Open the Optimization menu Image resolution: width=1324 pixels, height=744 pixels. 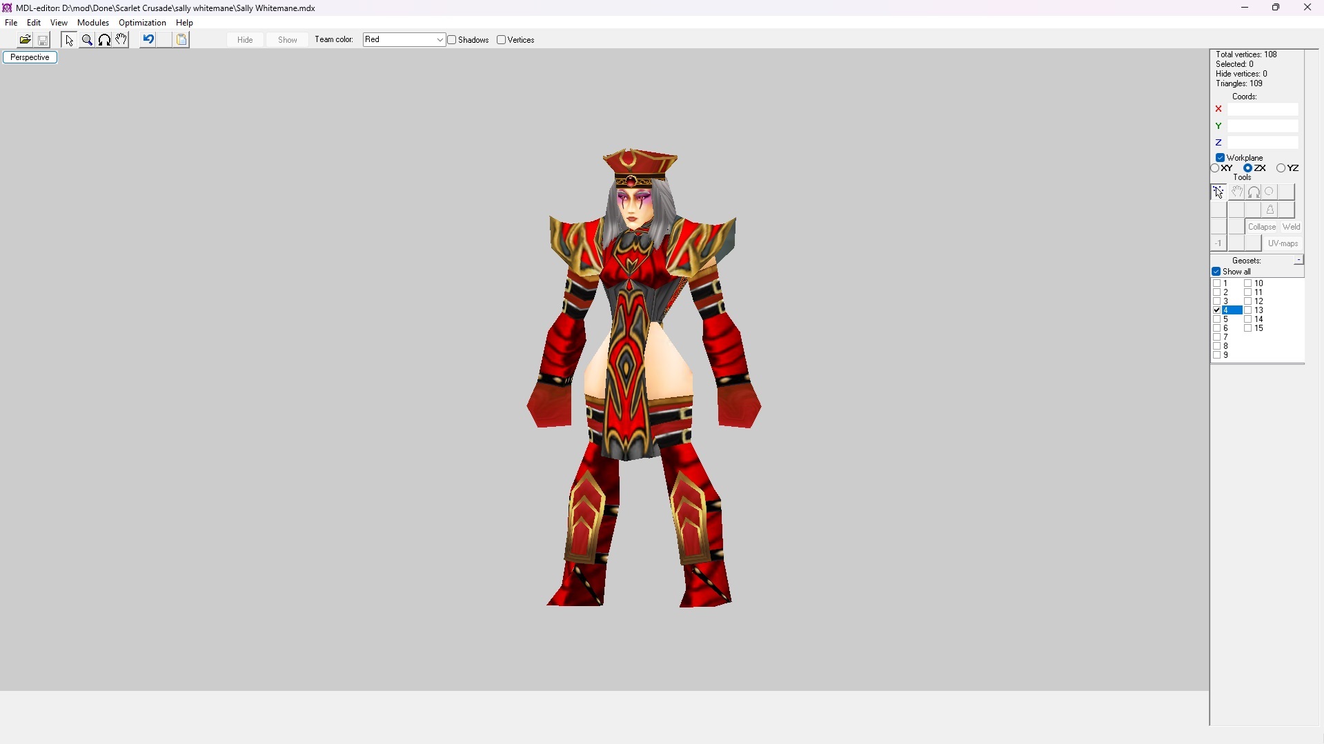coord(143,23)
